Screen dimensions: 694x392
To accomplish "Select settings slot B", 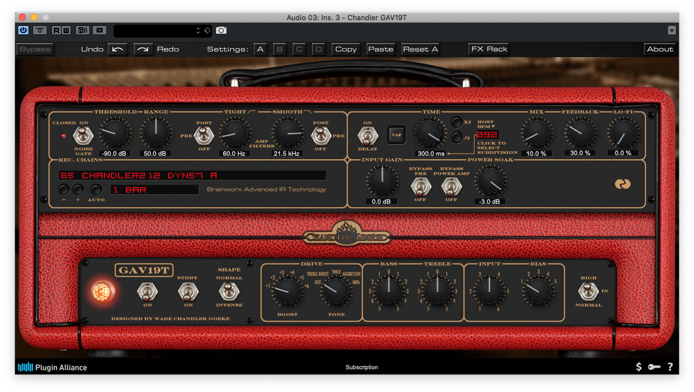I will coord(280,49).
